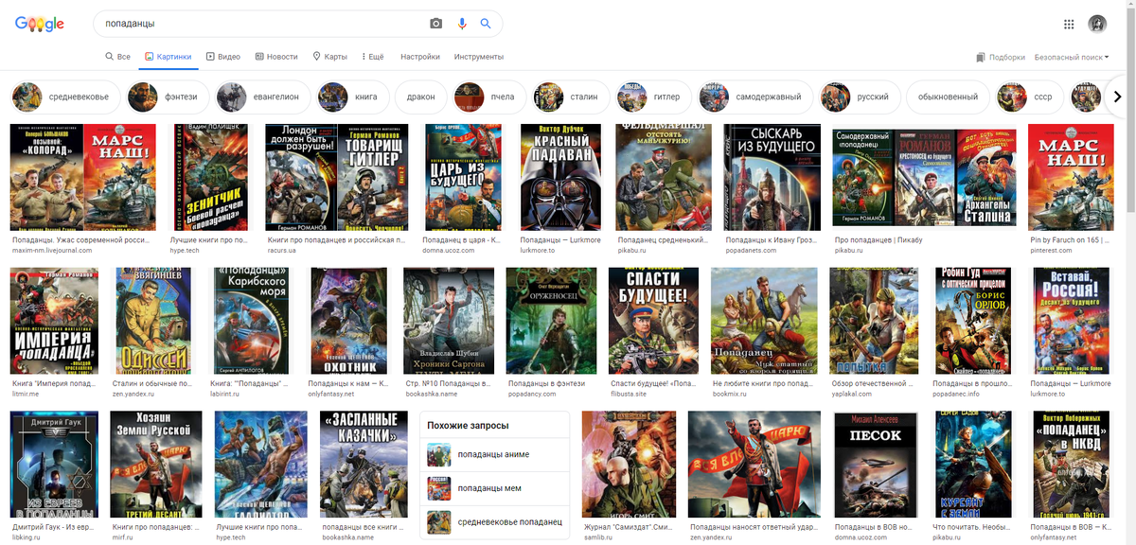Open bookmix.ru source link

click(x=728, y=395)
